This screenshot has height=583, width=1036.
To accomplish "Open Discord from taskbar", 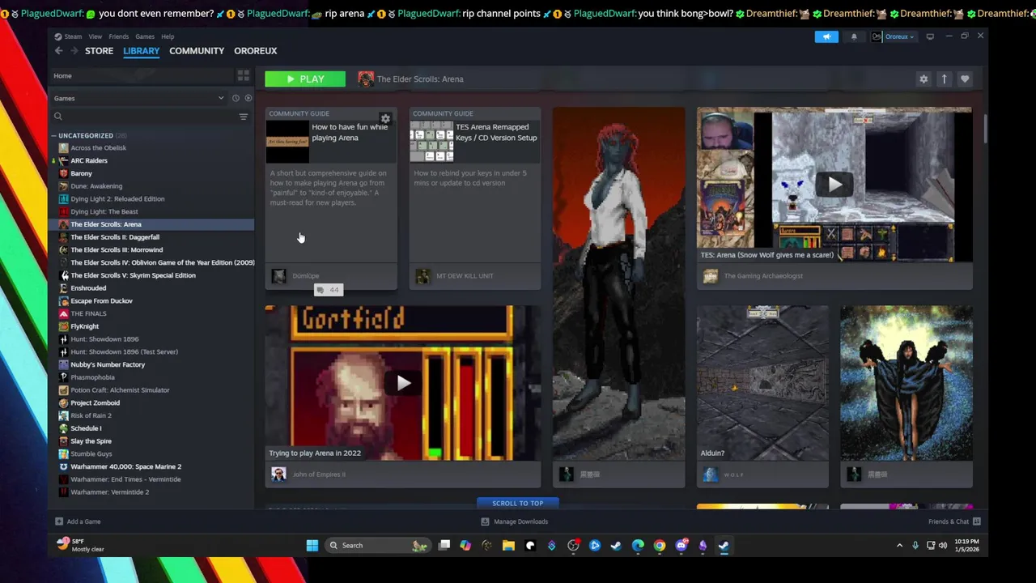I will tap(681, 545).
